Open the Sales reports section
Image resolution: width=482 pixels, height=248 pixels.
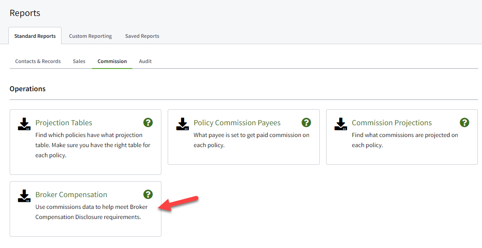(79, 61)
